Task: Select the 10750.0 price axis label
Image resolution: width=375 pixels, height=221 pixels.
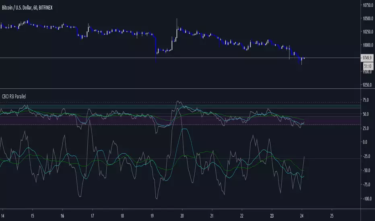Action: 368,5
